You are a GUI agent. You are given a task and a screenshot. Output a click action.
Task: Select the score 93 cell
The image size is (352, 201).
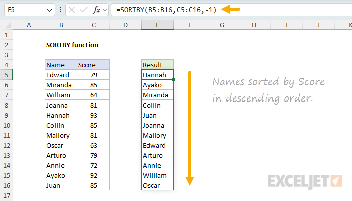[x=94, y=115]
